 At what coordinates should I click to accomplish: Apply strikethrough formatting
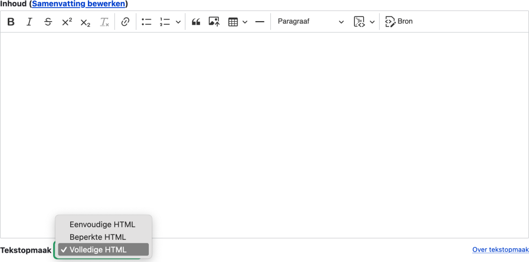(x=48, y=22)
